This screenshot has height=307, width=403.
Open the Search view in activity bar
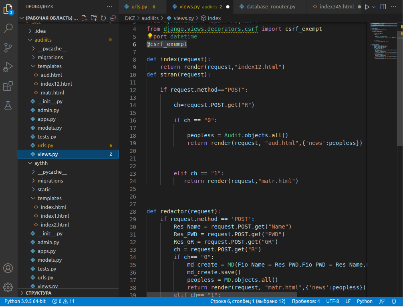pyautogui.click(x=8, y=28)
